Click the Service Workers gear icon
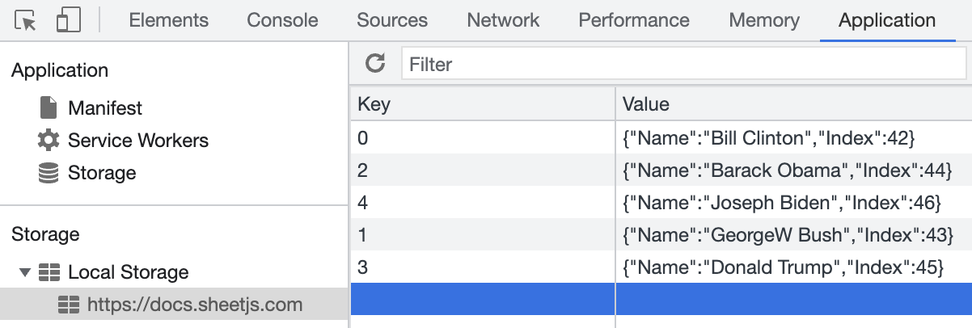 [x=49, y=140]
